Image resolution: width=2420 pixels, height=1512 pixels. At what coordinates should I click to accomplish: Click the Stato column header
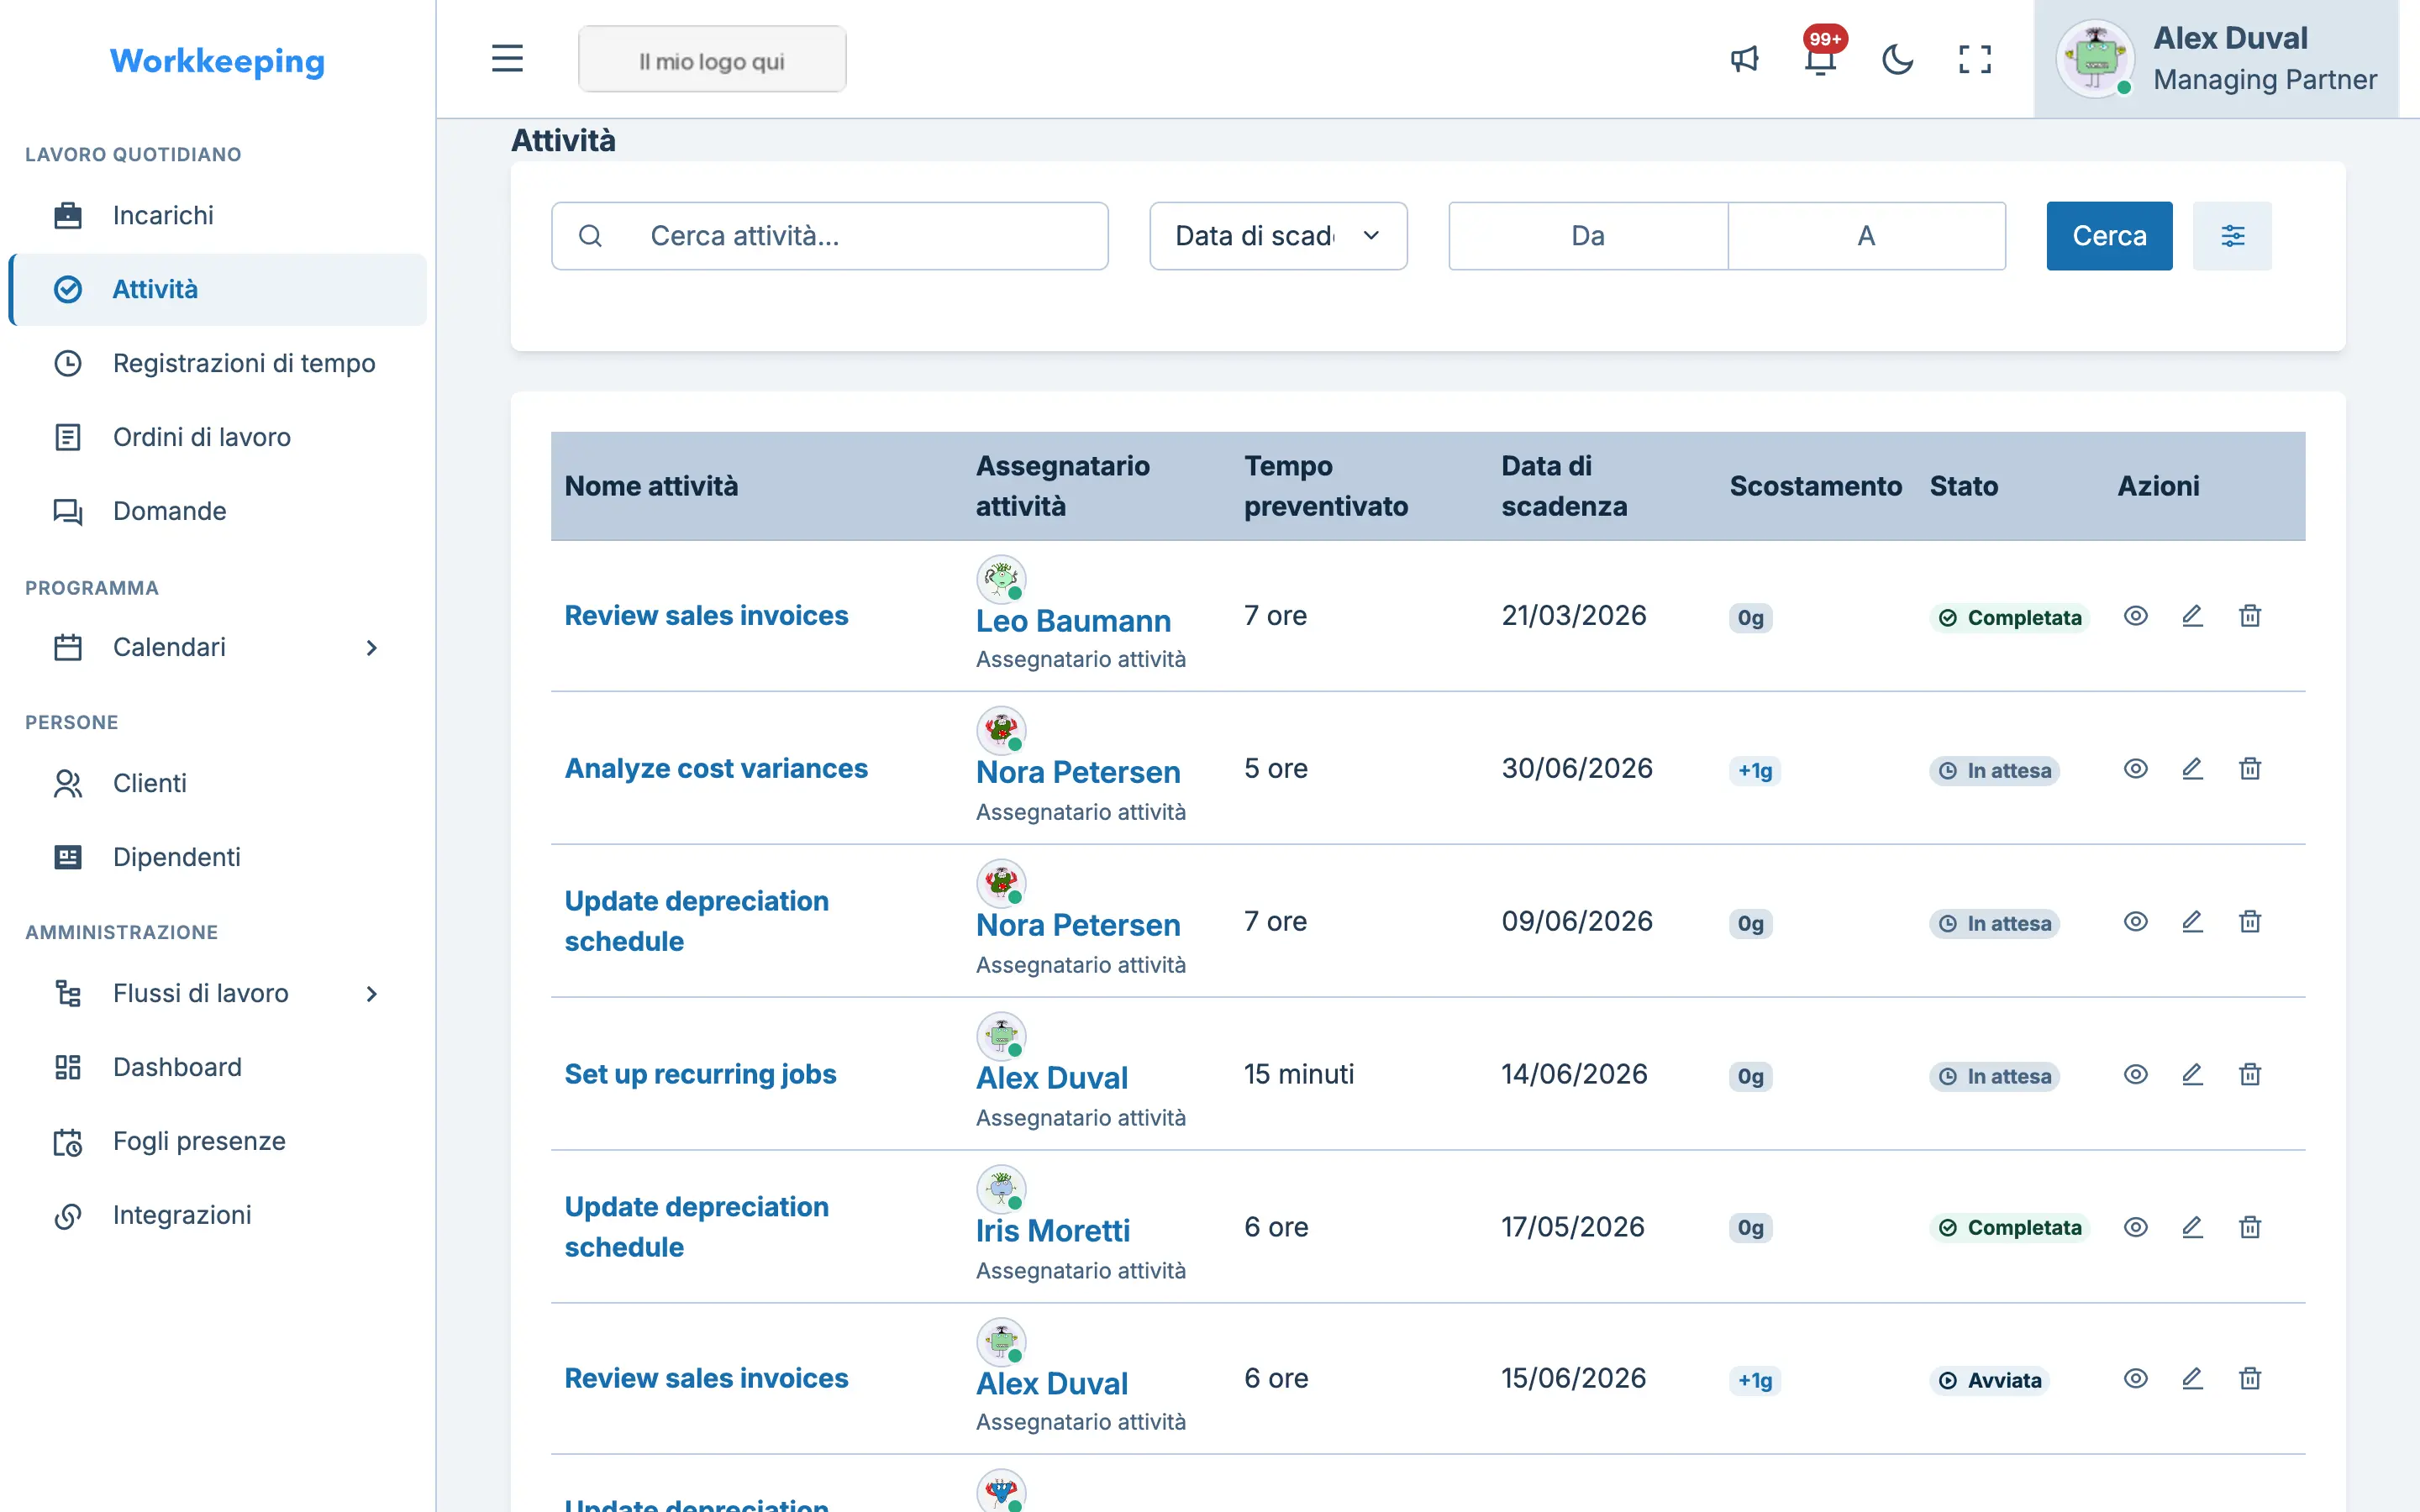click(1964, 486)
